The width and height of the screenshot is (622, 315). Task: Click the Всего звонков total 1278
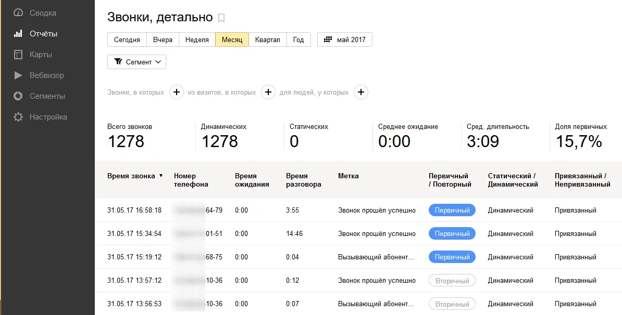126,141
